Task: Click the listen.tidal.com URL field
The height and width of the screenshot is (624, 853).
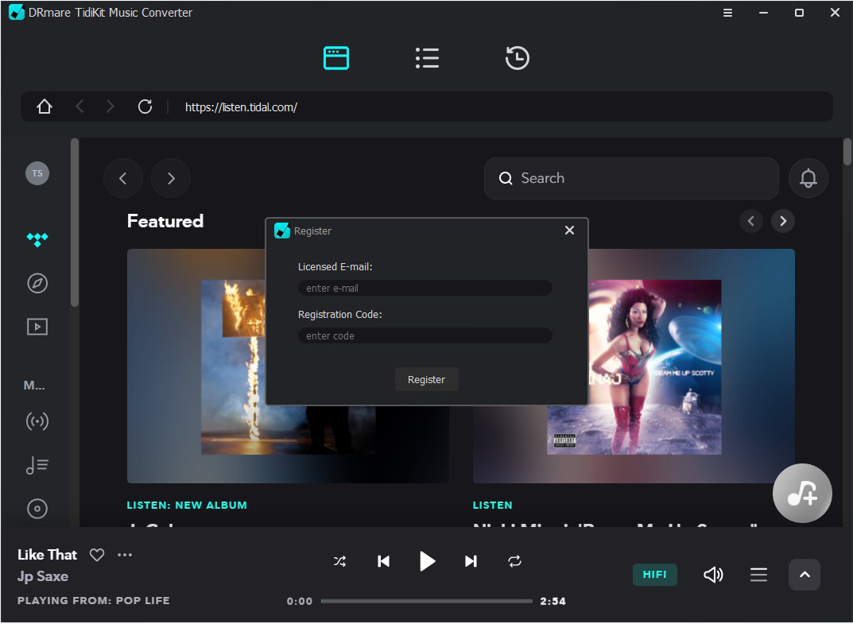Action: pos(241,107)
